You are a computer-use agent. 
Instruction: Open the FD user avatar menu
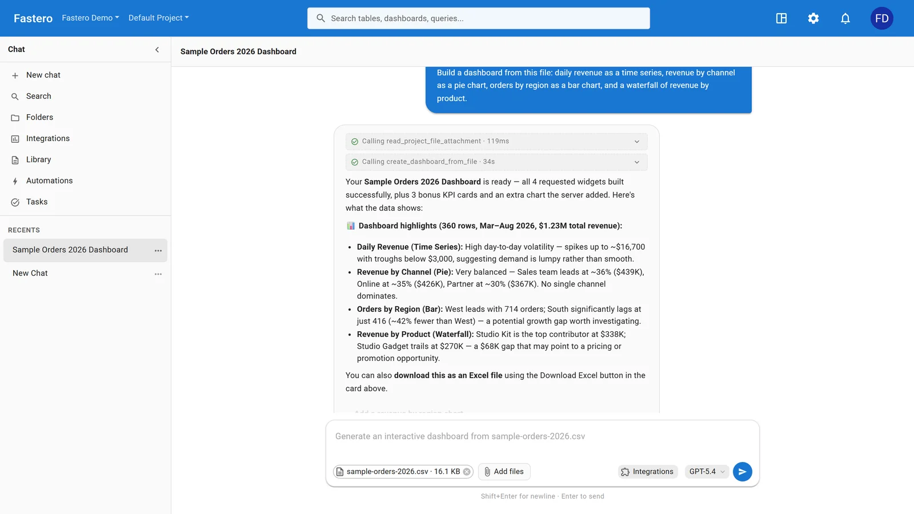(x=882, y=18)
